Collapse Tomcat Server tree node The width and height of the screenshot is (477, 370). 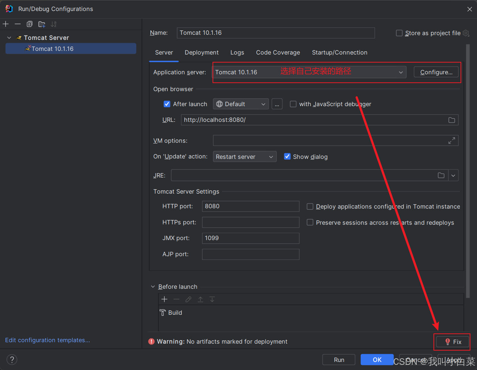coord(9,38)
